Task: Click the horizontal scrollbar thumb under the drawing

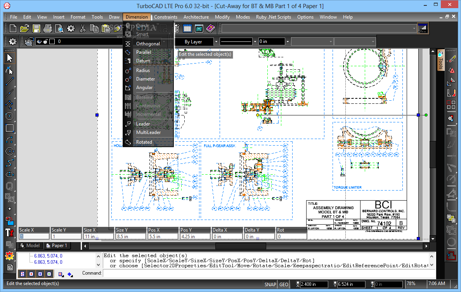Action: tap(241, 246)
